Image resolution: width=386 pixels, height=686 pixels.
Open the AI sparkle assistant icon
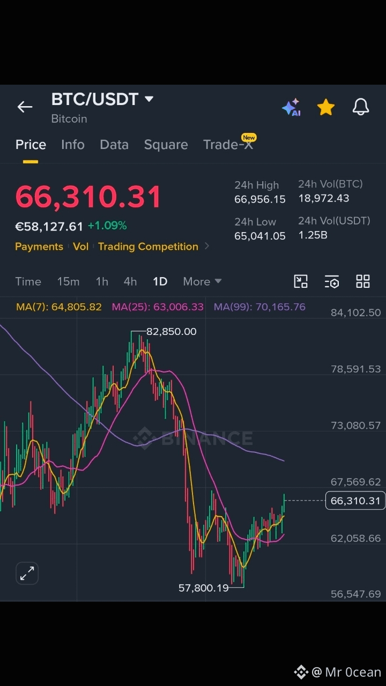pos(291,107)
